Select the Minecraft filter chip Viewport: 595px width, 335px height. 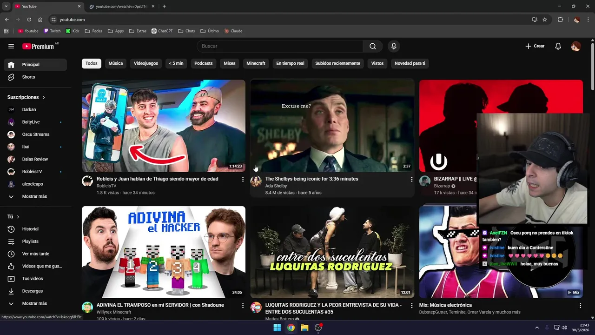[x=256, y=63]
